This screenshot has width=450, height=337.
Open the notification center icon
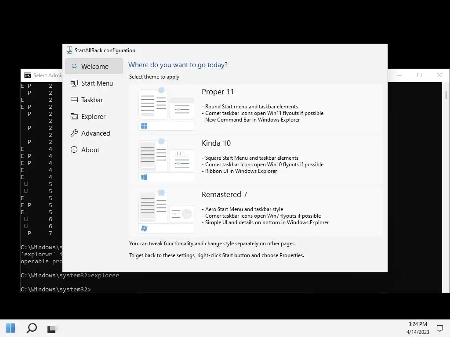point(439,328)
